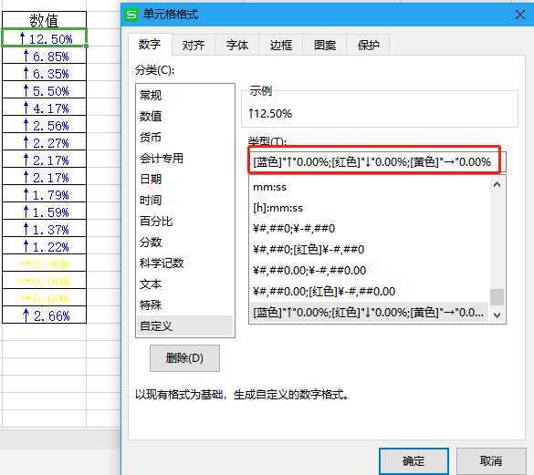Select the spreadsheet cell showing ↑12.50%
Screen dimensions: 534x475
pyautogui.click(x=45, y=37)
